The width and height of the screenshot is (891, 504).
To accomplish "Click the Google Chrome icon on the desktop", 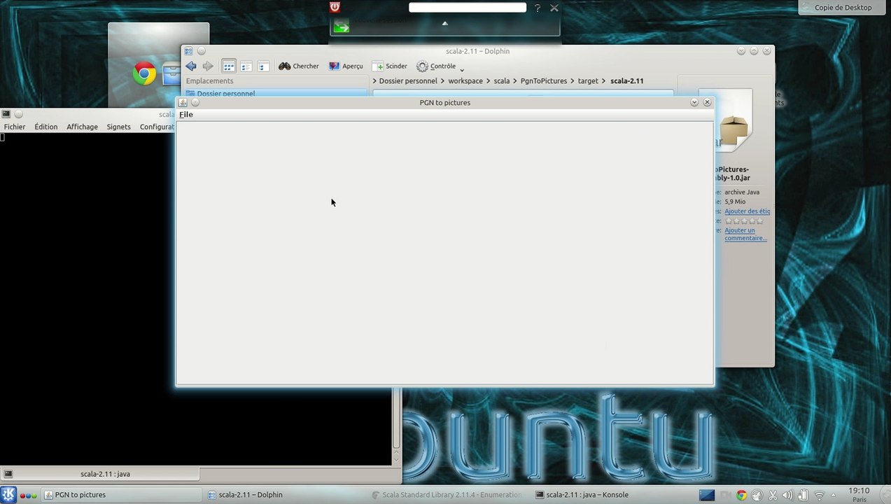I will point(144,73).
